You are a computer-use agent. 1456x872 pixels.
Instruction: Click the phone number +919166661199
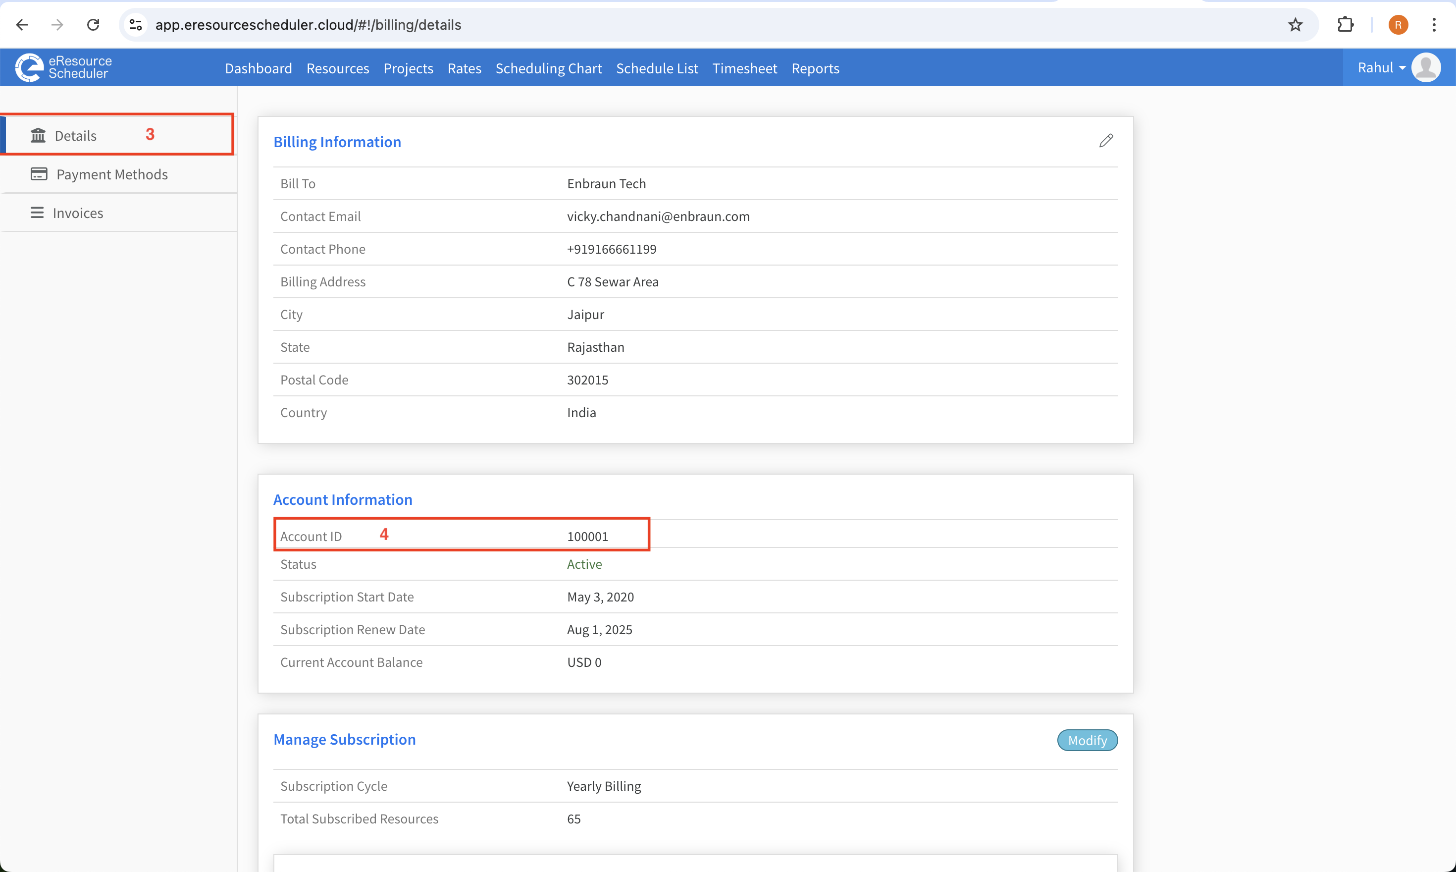pyautogui.click(x=612, y=249)
